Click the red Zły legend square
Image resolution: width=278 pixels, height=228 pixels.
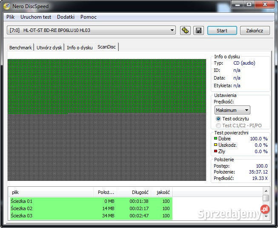216,151
